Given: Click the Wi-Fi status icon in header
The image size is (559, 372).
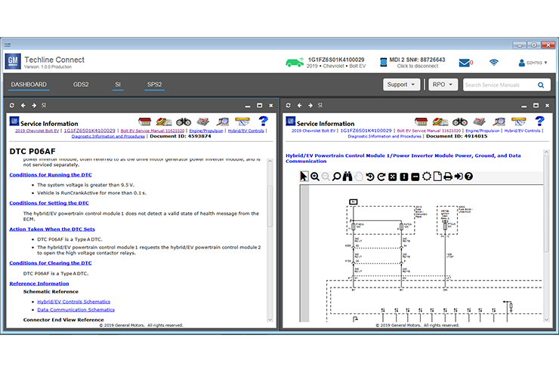Looking at the screenshot, I should point(494,63).
